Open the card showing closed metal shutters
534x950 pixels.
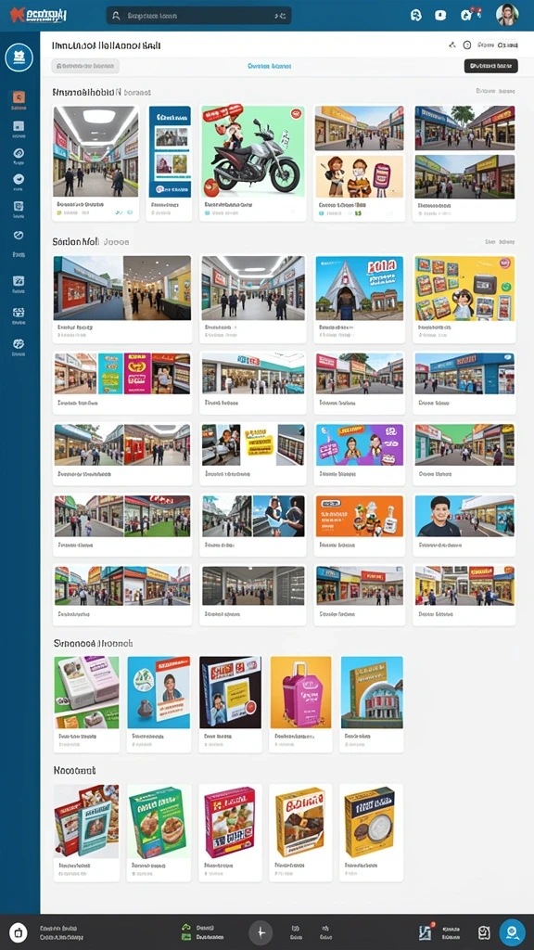(x=252, y=595)
